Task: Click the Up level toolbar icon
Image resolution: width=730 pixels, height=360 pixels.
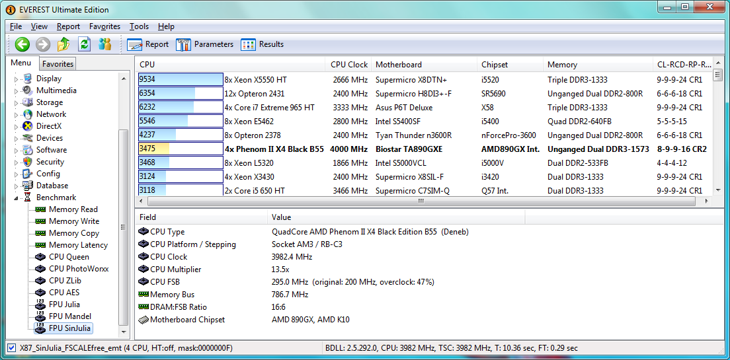Action: (63, 44)
